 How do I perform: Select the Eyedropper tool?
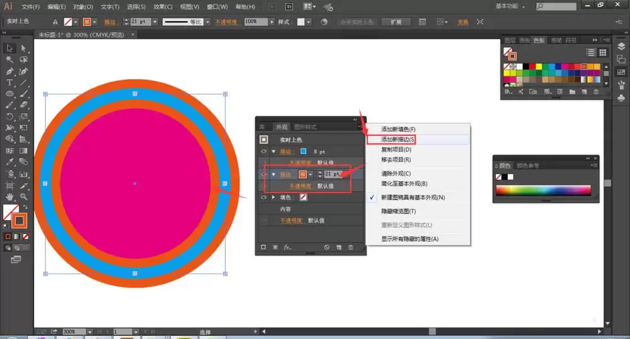point(9,162)
